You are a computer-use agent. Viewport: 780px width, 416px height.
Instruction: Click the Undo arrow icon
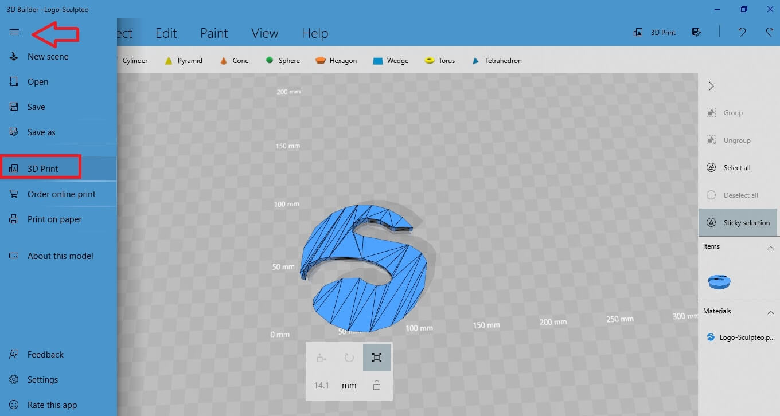tap(742, 33)
